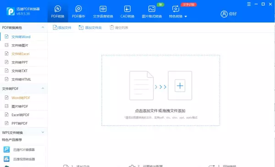Select 文件转Word in sidebar
This screenshot has height=167, width=275.
click(x=24, y=37)
